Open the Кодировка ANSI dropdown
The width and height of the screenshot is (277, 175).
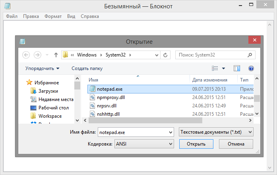coord(144,144)
